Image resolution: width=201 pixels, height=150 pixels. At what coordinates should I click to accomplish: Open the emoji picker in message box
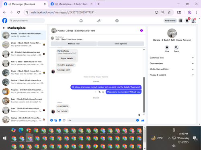coord(137,120)
